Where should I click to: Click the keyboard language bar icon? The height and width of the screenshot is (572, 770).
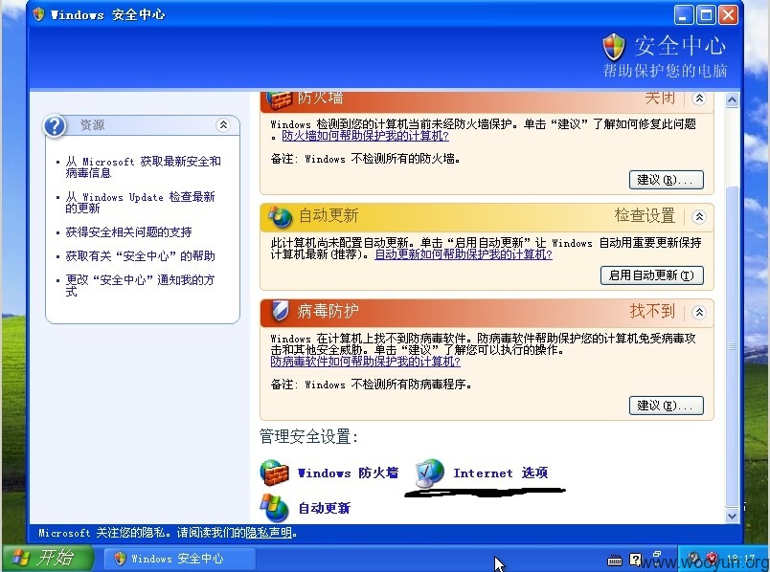coord(614,560)
